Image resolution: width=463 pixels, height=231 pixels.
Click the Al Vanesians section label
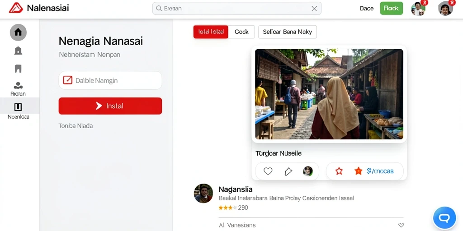pyautogui.click(x=237, y=225)
